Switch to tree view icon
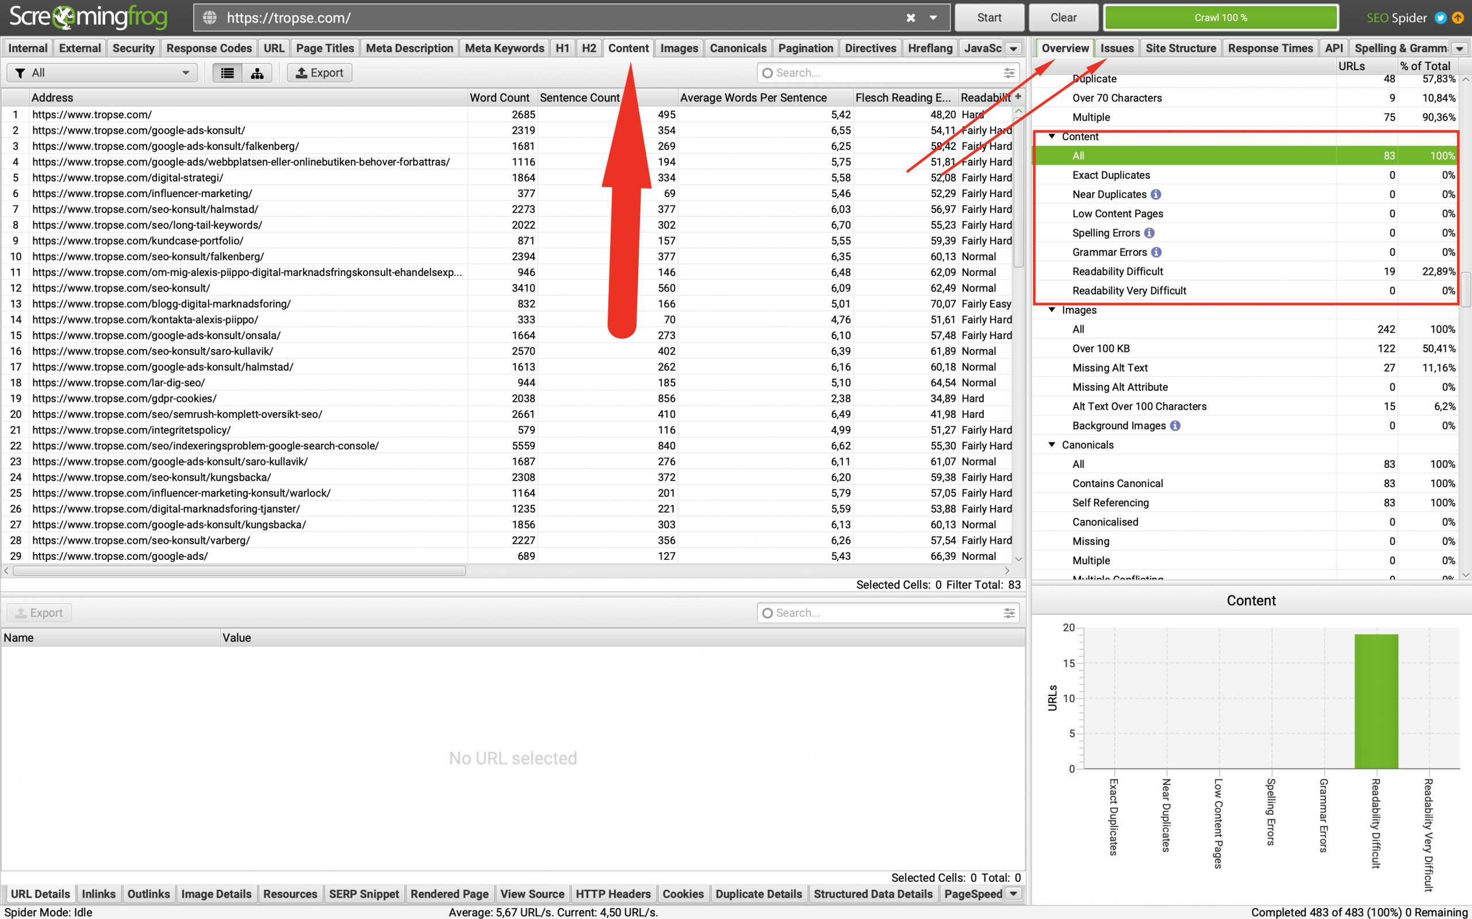The width and height of the screenshot is (1472, 919). 257,73
